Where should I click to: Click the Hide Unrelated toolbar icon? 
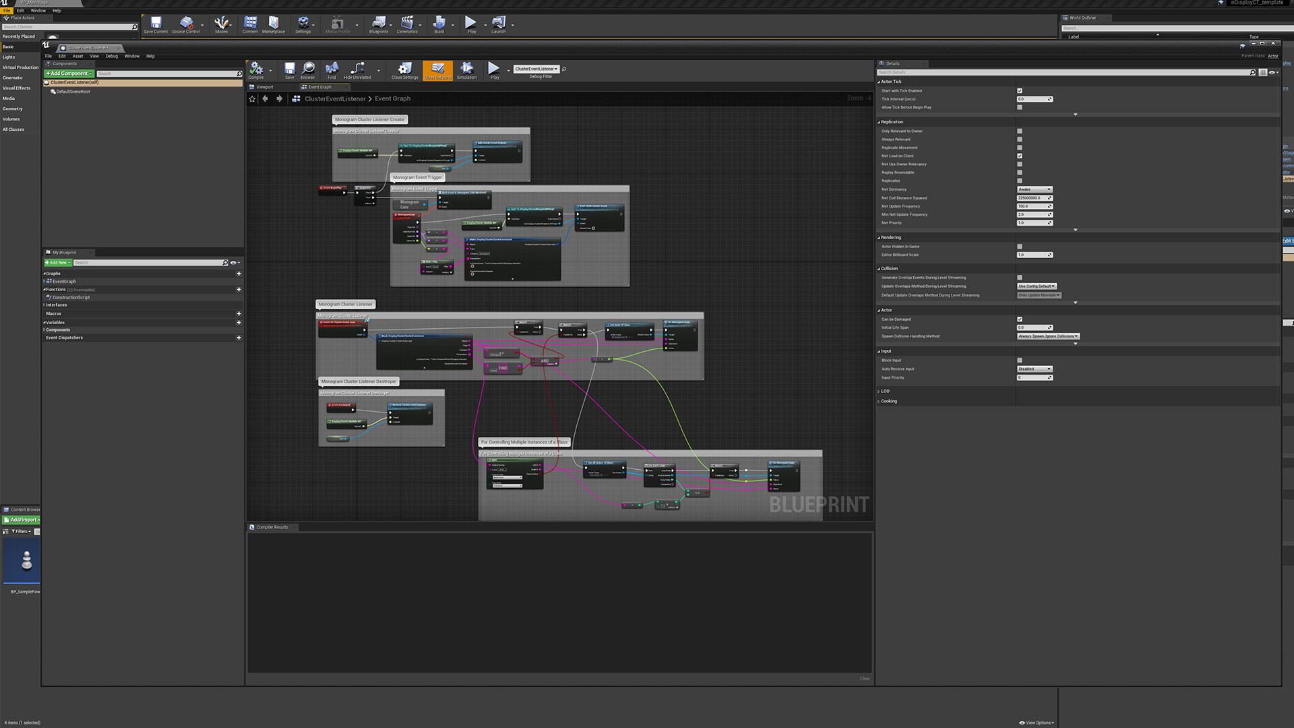(357, 69)
